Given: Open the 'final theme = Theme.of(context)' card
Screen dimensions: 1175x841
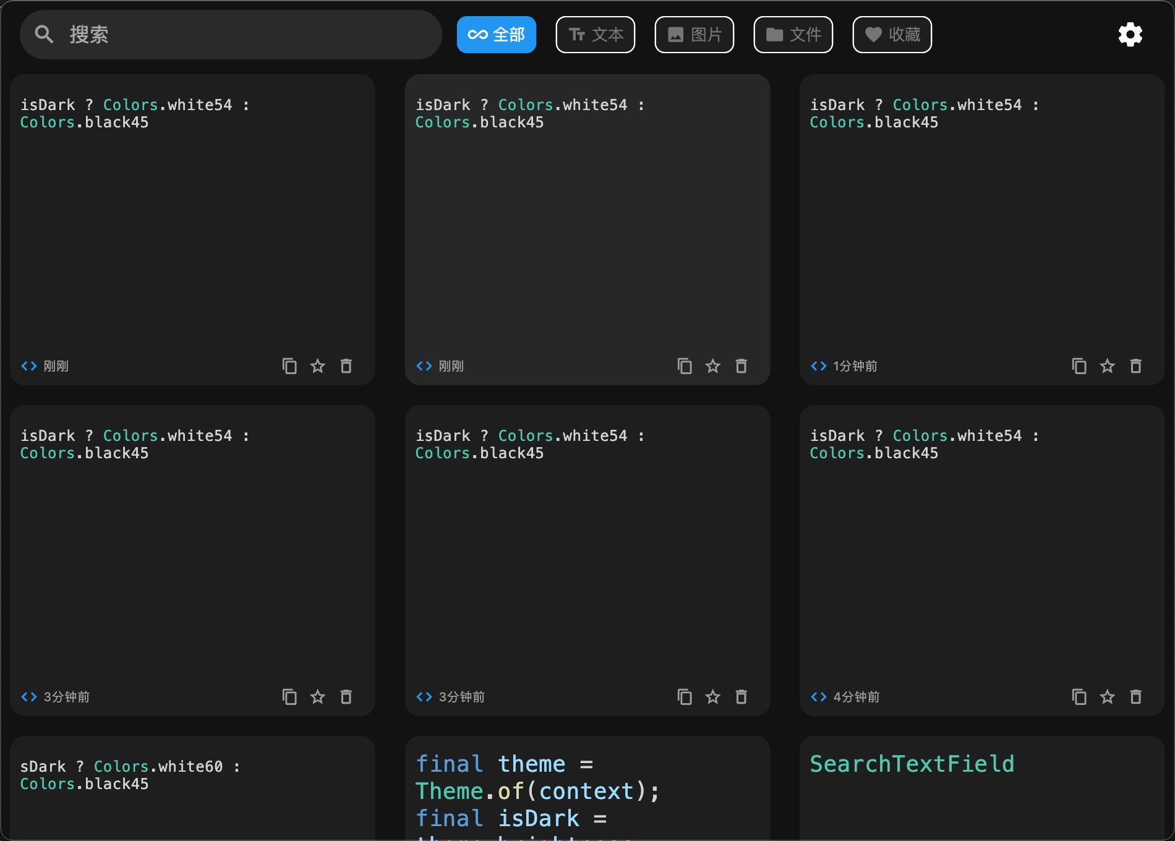Looking at the screenshot, I should coord(587,788).
